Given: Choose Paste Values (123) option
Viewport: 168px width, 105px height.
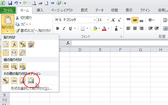Looking at the screenshot, I should (6, 66).
